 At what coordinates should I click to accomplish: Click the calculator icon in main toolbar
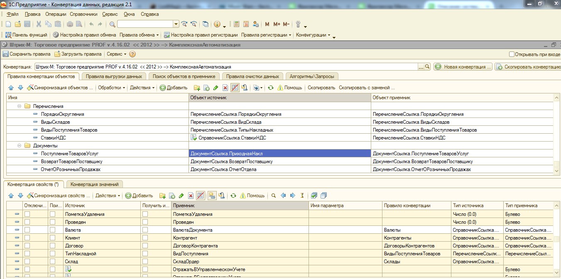(237, 24)
